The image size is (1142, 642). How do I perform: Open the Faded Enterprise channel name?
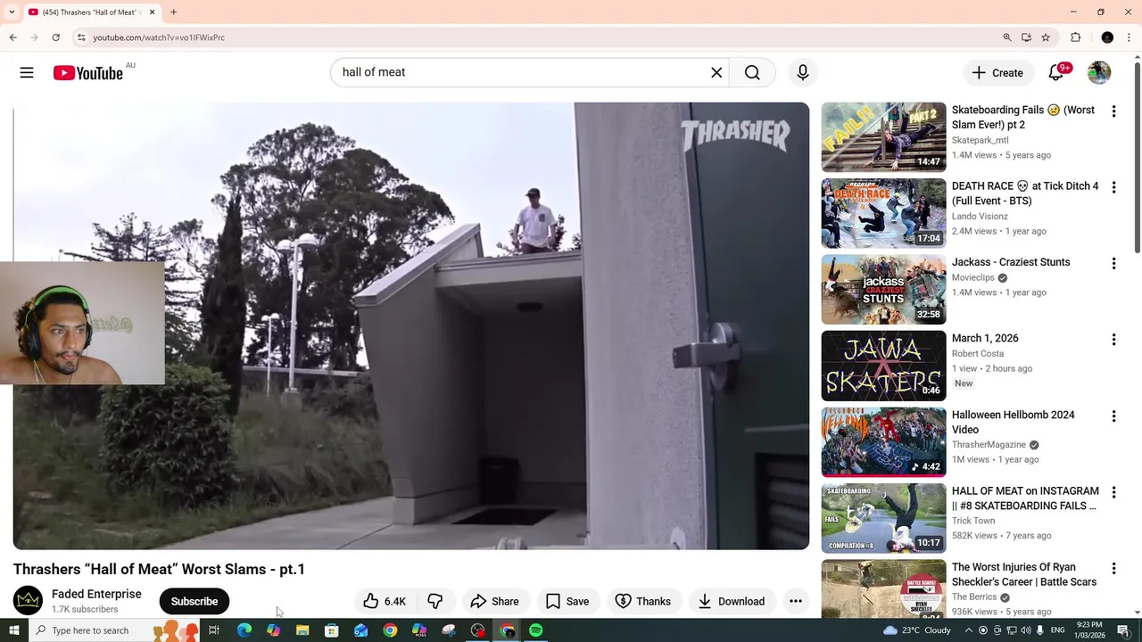tap(96, 594)
